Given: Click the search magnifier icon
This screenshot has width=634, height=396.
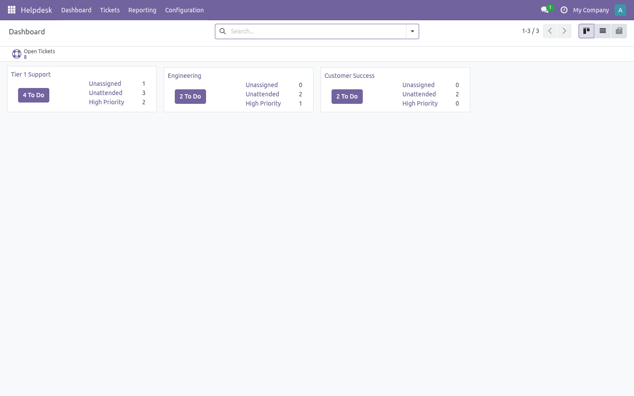Looking at the screenshot, I should coord(222,31).
